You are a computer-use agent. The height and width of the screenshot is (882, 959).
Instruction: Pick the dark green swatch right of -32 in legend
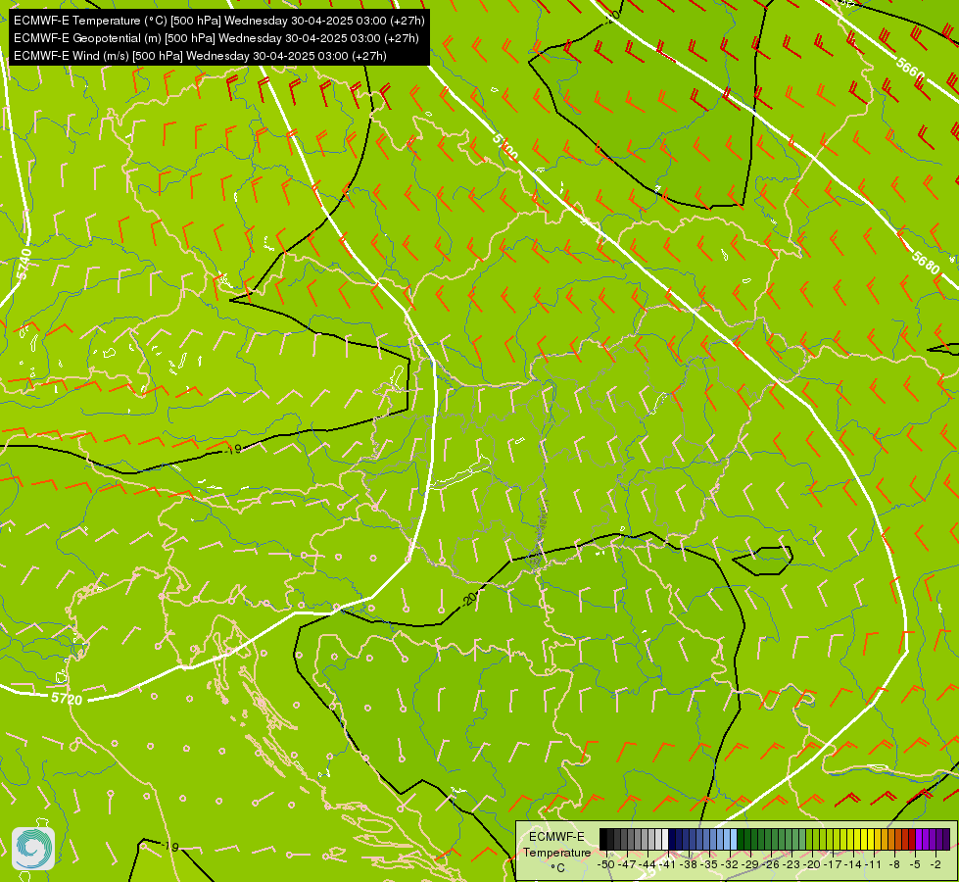(x=741, y=839)
